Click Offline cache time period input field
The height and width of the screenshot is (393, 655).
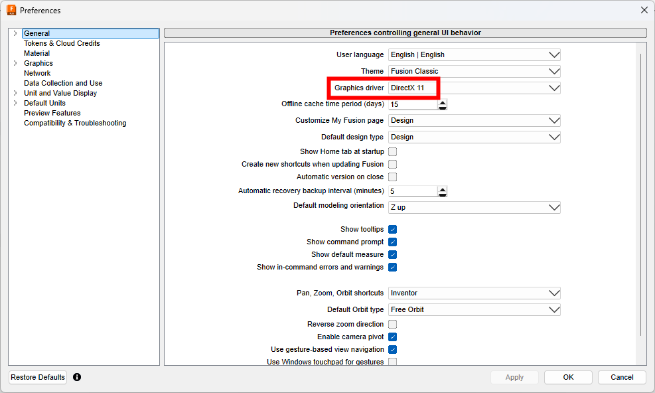coord(413,104)
